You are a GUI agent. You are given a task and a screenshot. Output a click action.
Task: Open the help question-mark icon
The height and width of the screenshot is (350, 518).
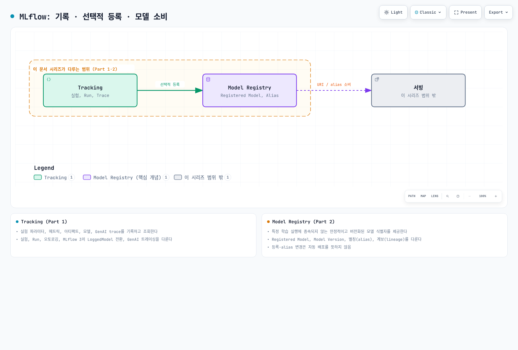(x=458, y=196)
